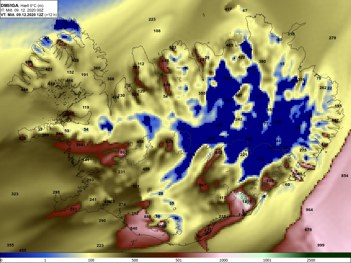The width and height of the screenshot is (351, 263).
Task: Click the map value 360
Action: click(97, 68)
